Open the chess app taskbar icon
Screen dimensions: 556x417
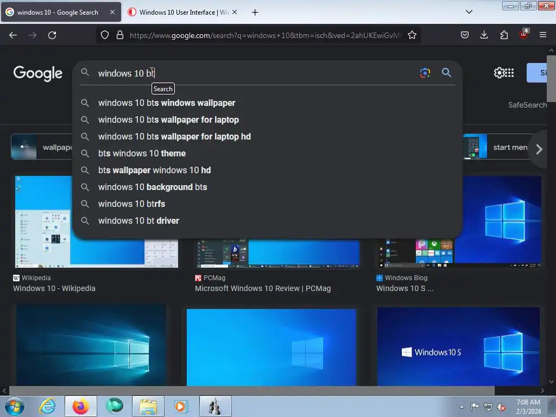click(215, 406)
